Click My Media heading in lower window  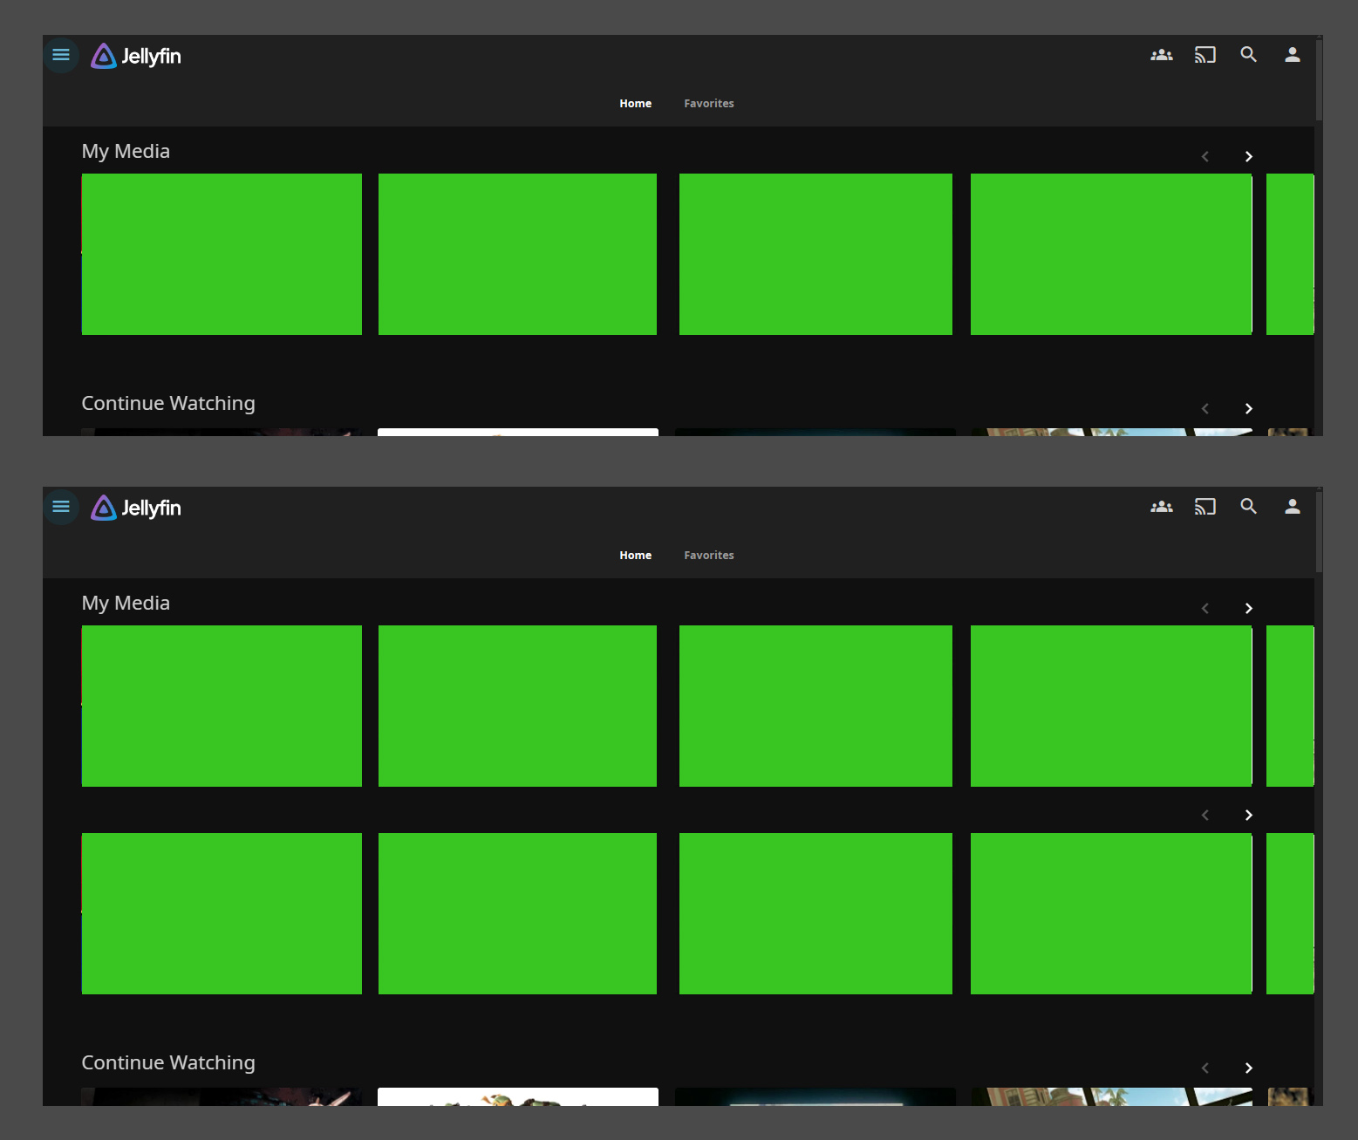(x=126, y=604)
